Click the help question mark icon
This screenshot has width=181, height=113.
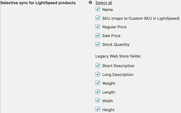click(x=91, y=2)
